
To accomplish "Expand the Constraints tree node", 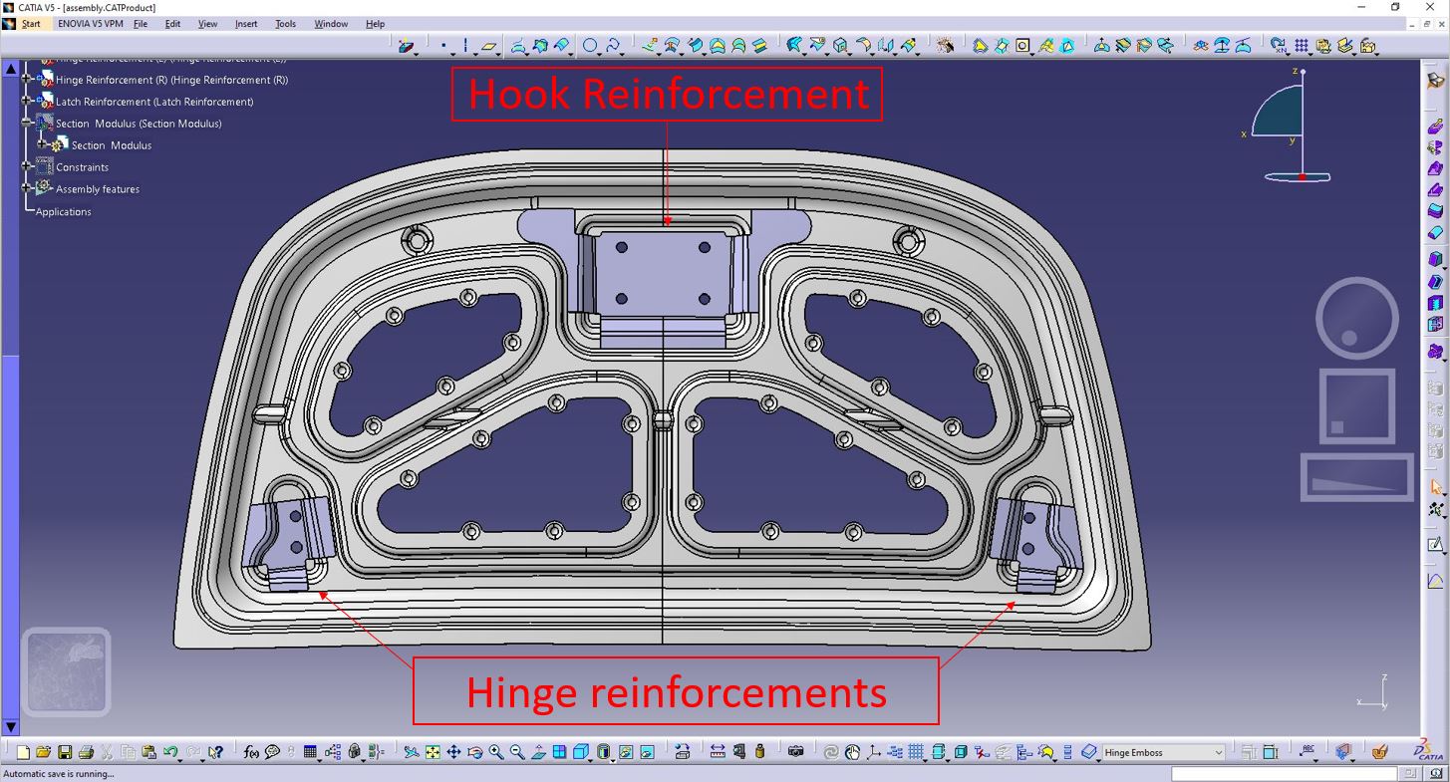I will pos(27,167).
